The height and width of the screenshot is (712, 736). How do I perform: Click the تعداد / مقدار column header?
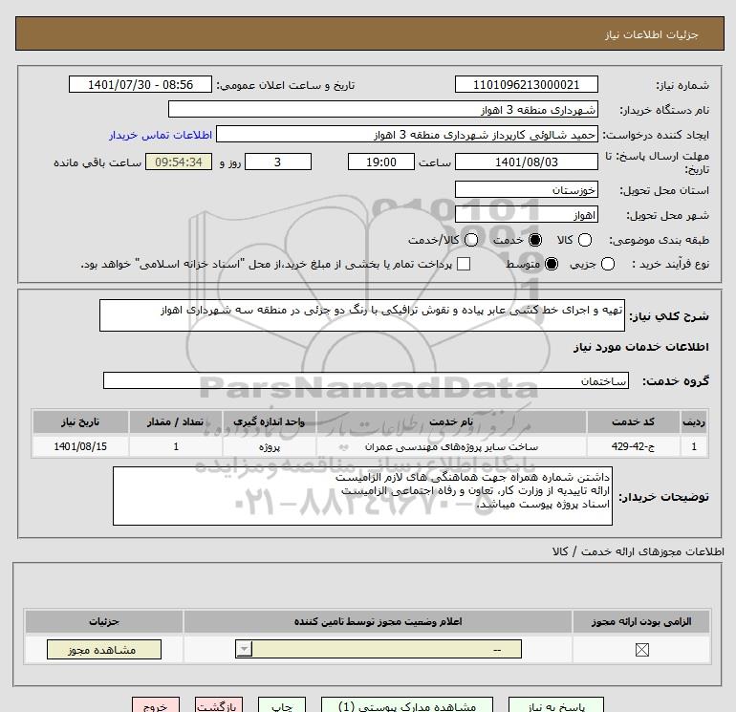coord(176,421)
